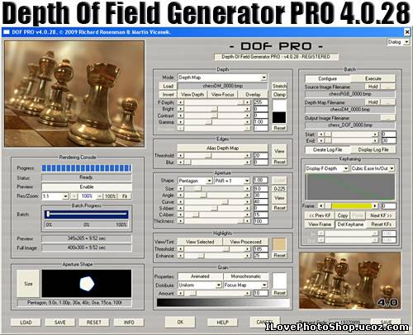Image resolution: width=413 pixels, height=335 pixels.
Task: Open the PAR = 1 dropdown
Action: tap(232, 181)
